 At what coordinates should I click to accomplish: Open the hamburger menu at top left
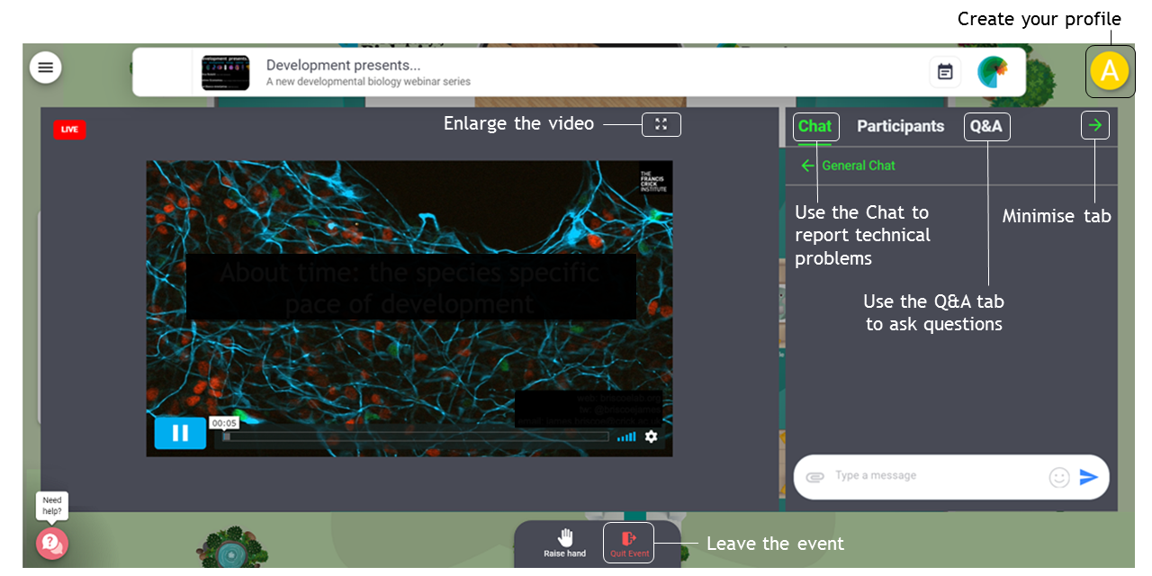click(x=46, y=67)
